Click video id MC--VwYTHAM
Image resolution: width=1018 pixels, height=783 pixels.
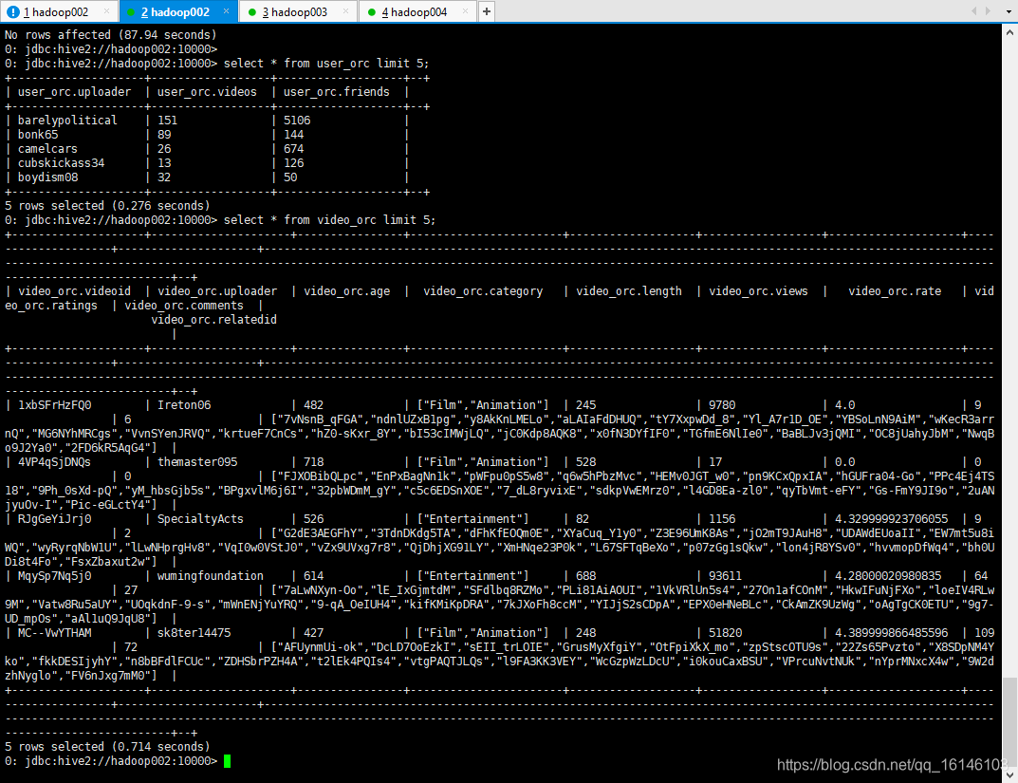pyautogui.click(x=54, y=633)
